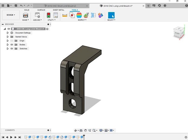Image resolution: width=188 pixels, height=140 pixels.
Task: Open the job status refresh icon
Action: point(159,6)
